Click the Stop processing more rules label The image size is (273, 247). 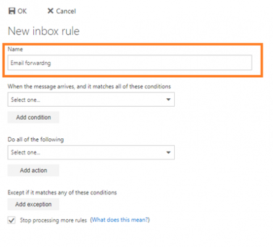[53, 220]
